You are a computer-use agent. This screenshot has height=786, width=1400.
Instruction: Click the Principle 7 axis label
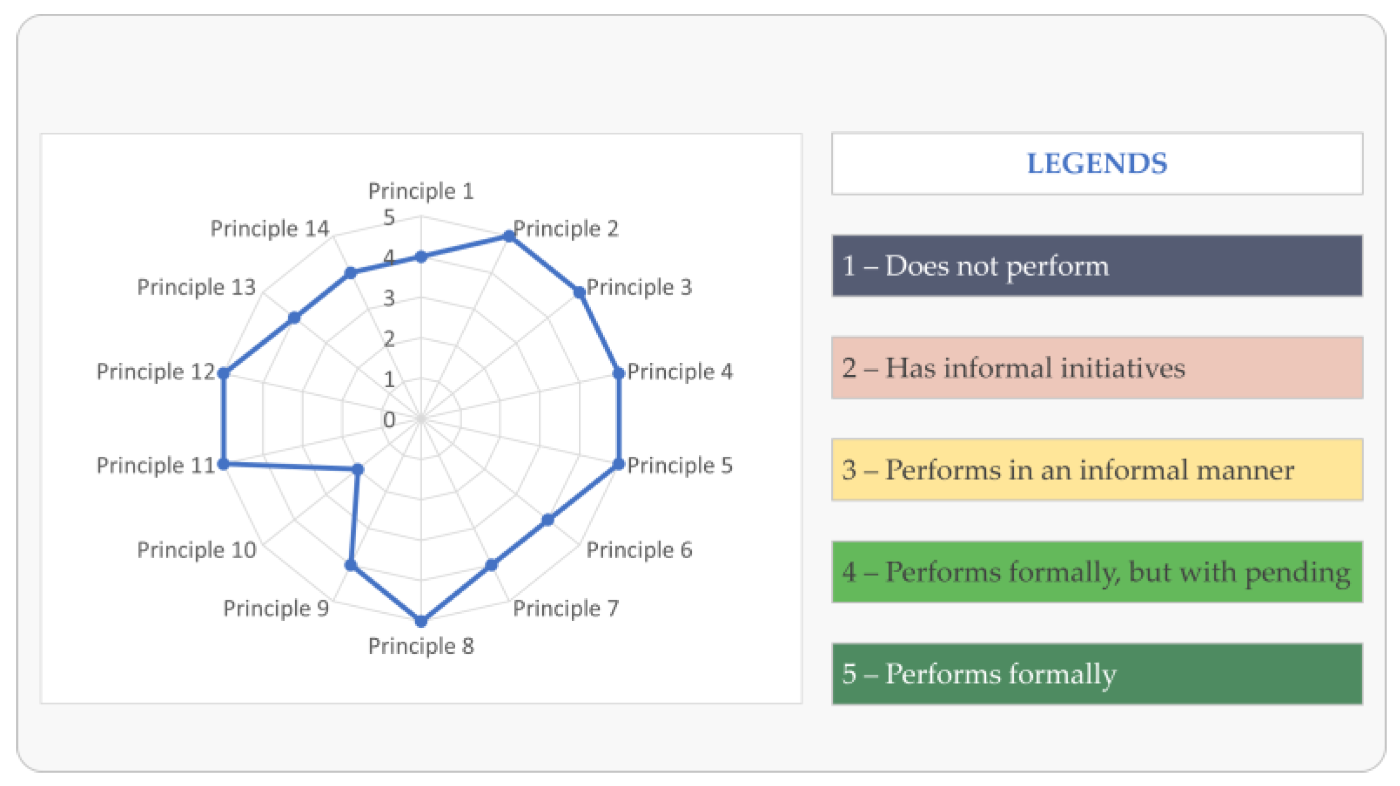coord(565,609)
